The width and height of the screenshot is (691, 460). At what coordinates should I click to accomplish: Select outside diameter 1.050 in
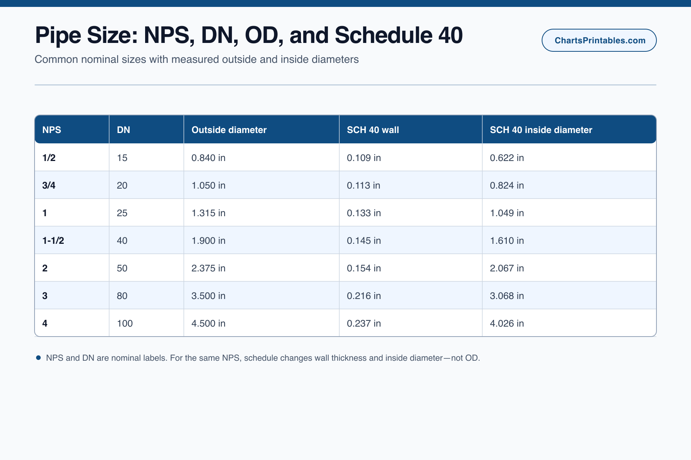pos(261,185)
